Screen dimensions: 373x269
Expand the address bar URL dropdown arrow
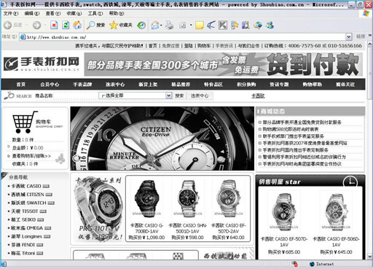coord(349,37)
